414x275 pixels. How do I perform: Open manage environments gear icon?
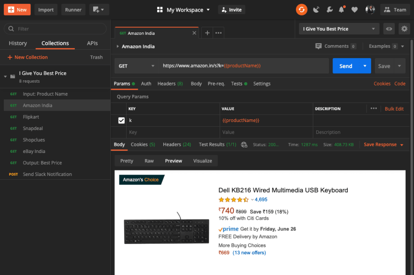coord(404,29)
